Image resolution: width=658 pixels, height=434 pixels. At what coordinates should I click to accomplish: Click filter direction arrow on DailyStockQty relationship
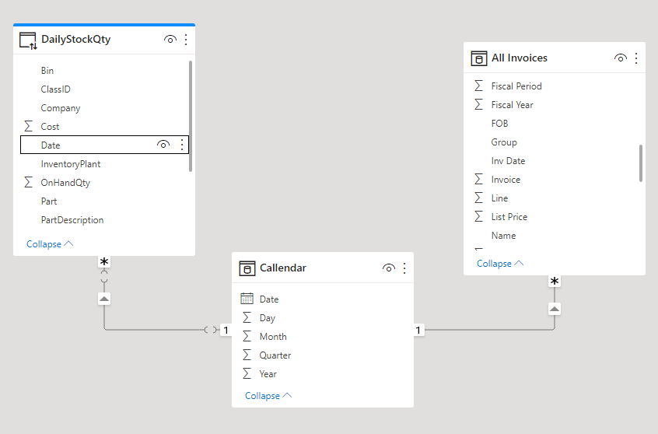pyautogui.click(x=104, y=299)
